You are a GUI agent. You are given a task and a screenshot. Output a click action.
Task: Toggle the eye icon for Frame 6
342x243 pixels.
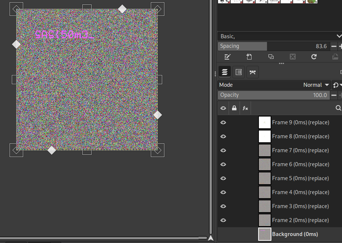223,164
